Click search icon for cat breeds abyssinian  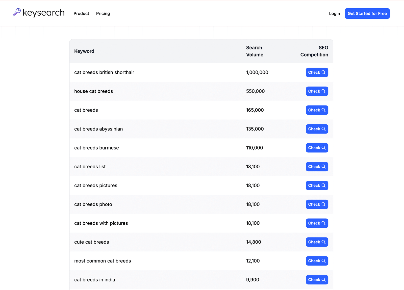point(323,129)
